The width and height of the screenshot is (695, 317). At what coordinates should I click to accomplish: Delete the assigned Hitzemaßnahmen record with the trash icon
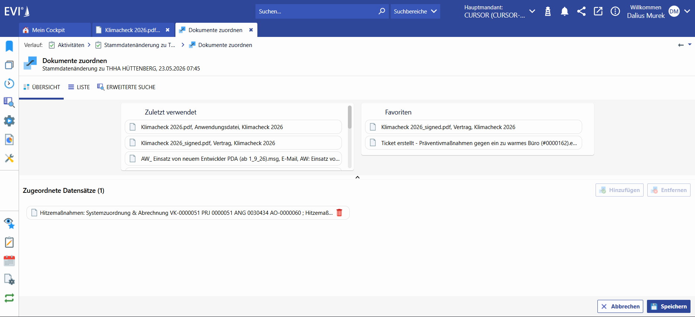point(339,213)
